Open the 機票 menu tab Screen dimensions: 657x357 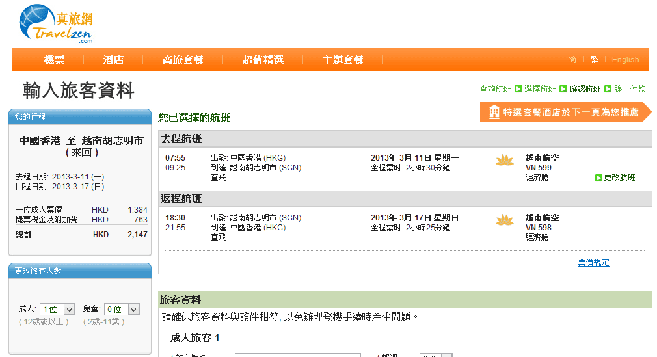55,60
